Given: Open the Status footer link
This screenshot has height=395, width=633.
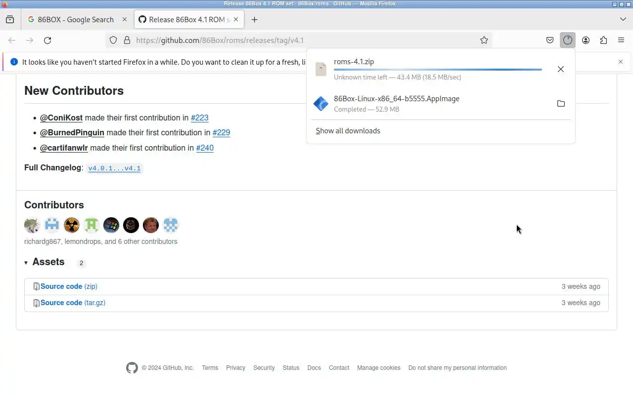Looking at the screenshot, I should [291, 368].
